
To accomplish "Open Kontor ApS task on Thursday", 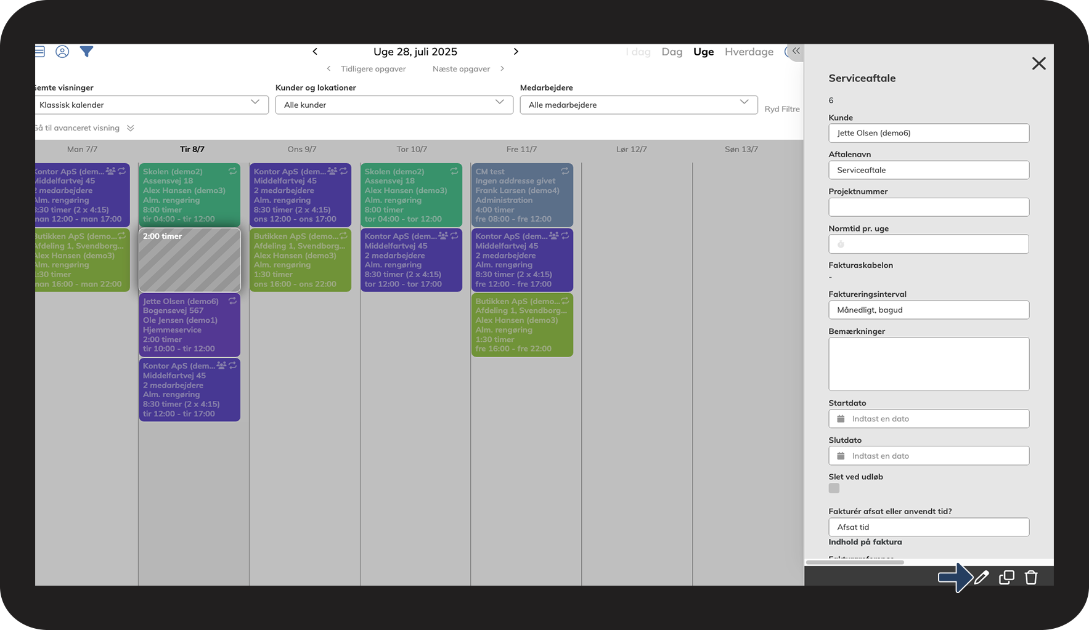I will tap(411, 260).
